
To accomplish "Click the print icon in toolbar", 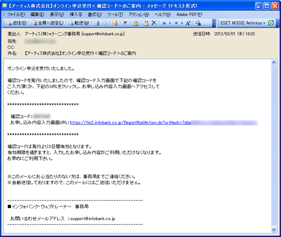I will pos(97,23).
